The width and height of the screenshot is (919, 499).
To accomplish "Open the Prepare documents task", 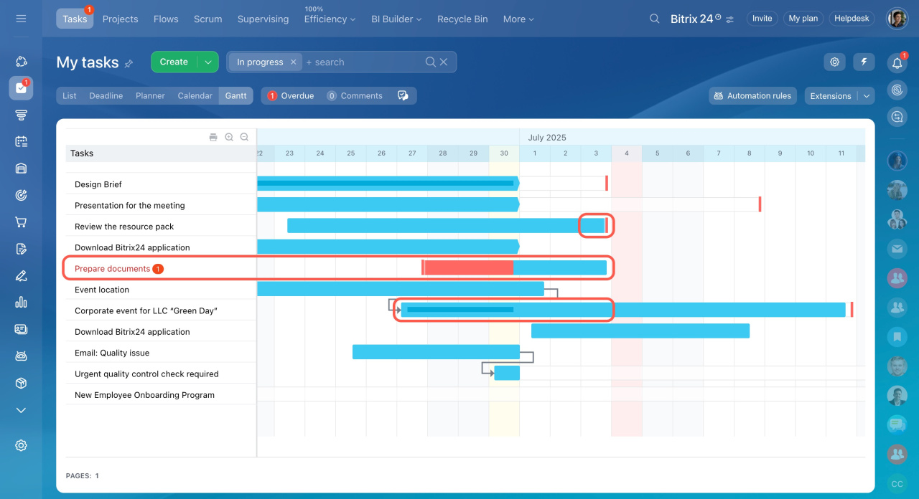I will tap(112, 269).
